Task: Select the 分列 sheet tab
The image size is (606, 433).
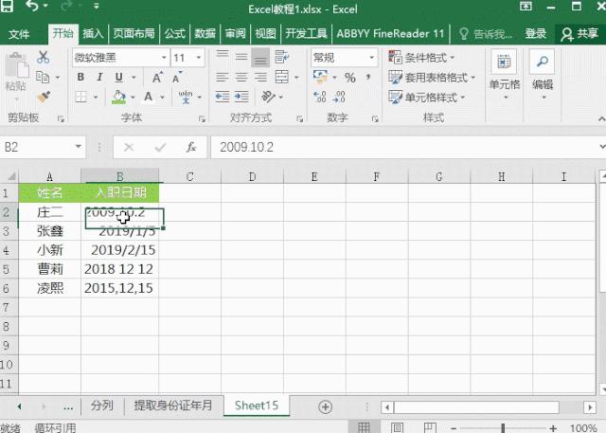Action: [102, 406]
